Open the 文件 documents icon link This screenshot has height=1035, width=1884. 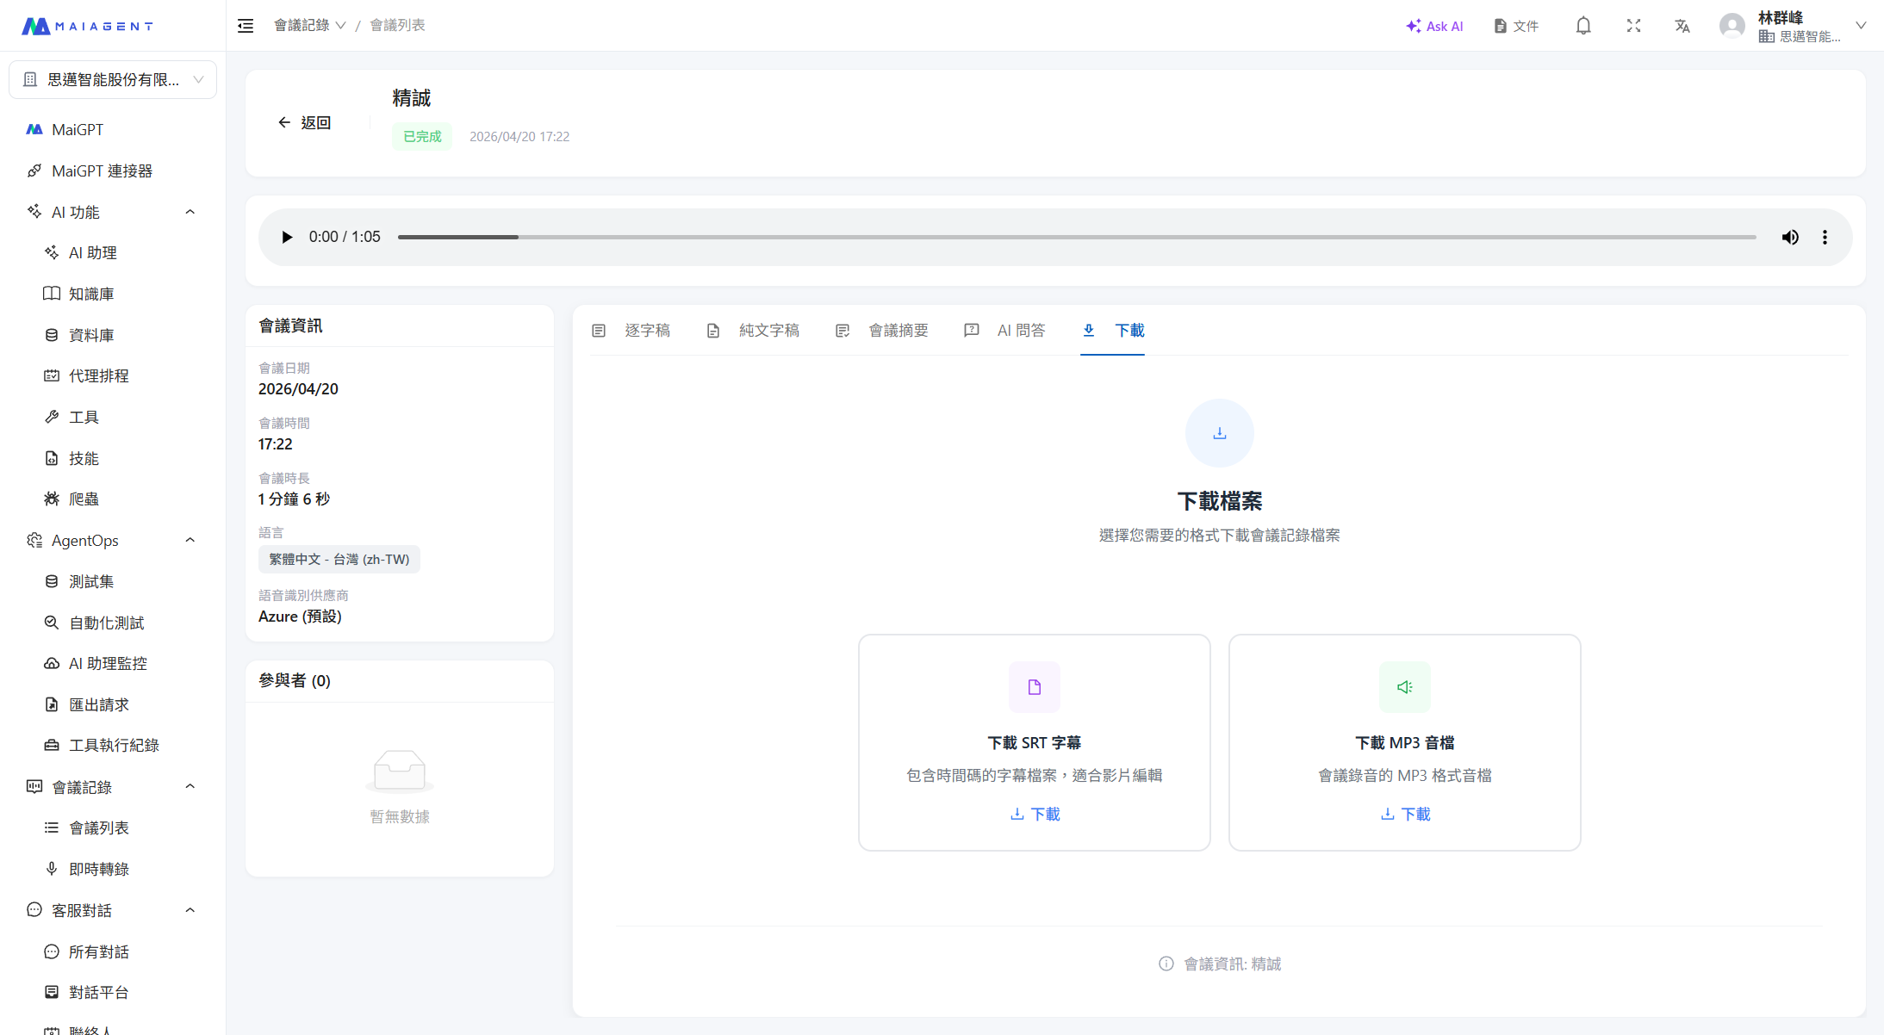click(x=1516, y=26)
